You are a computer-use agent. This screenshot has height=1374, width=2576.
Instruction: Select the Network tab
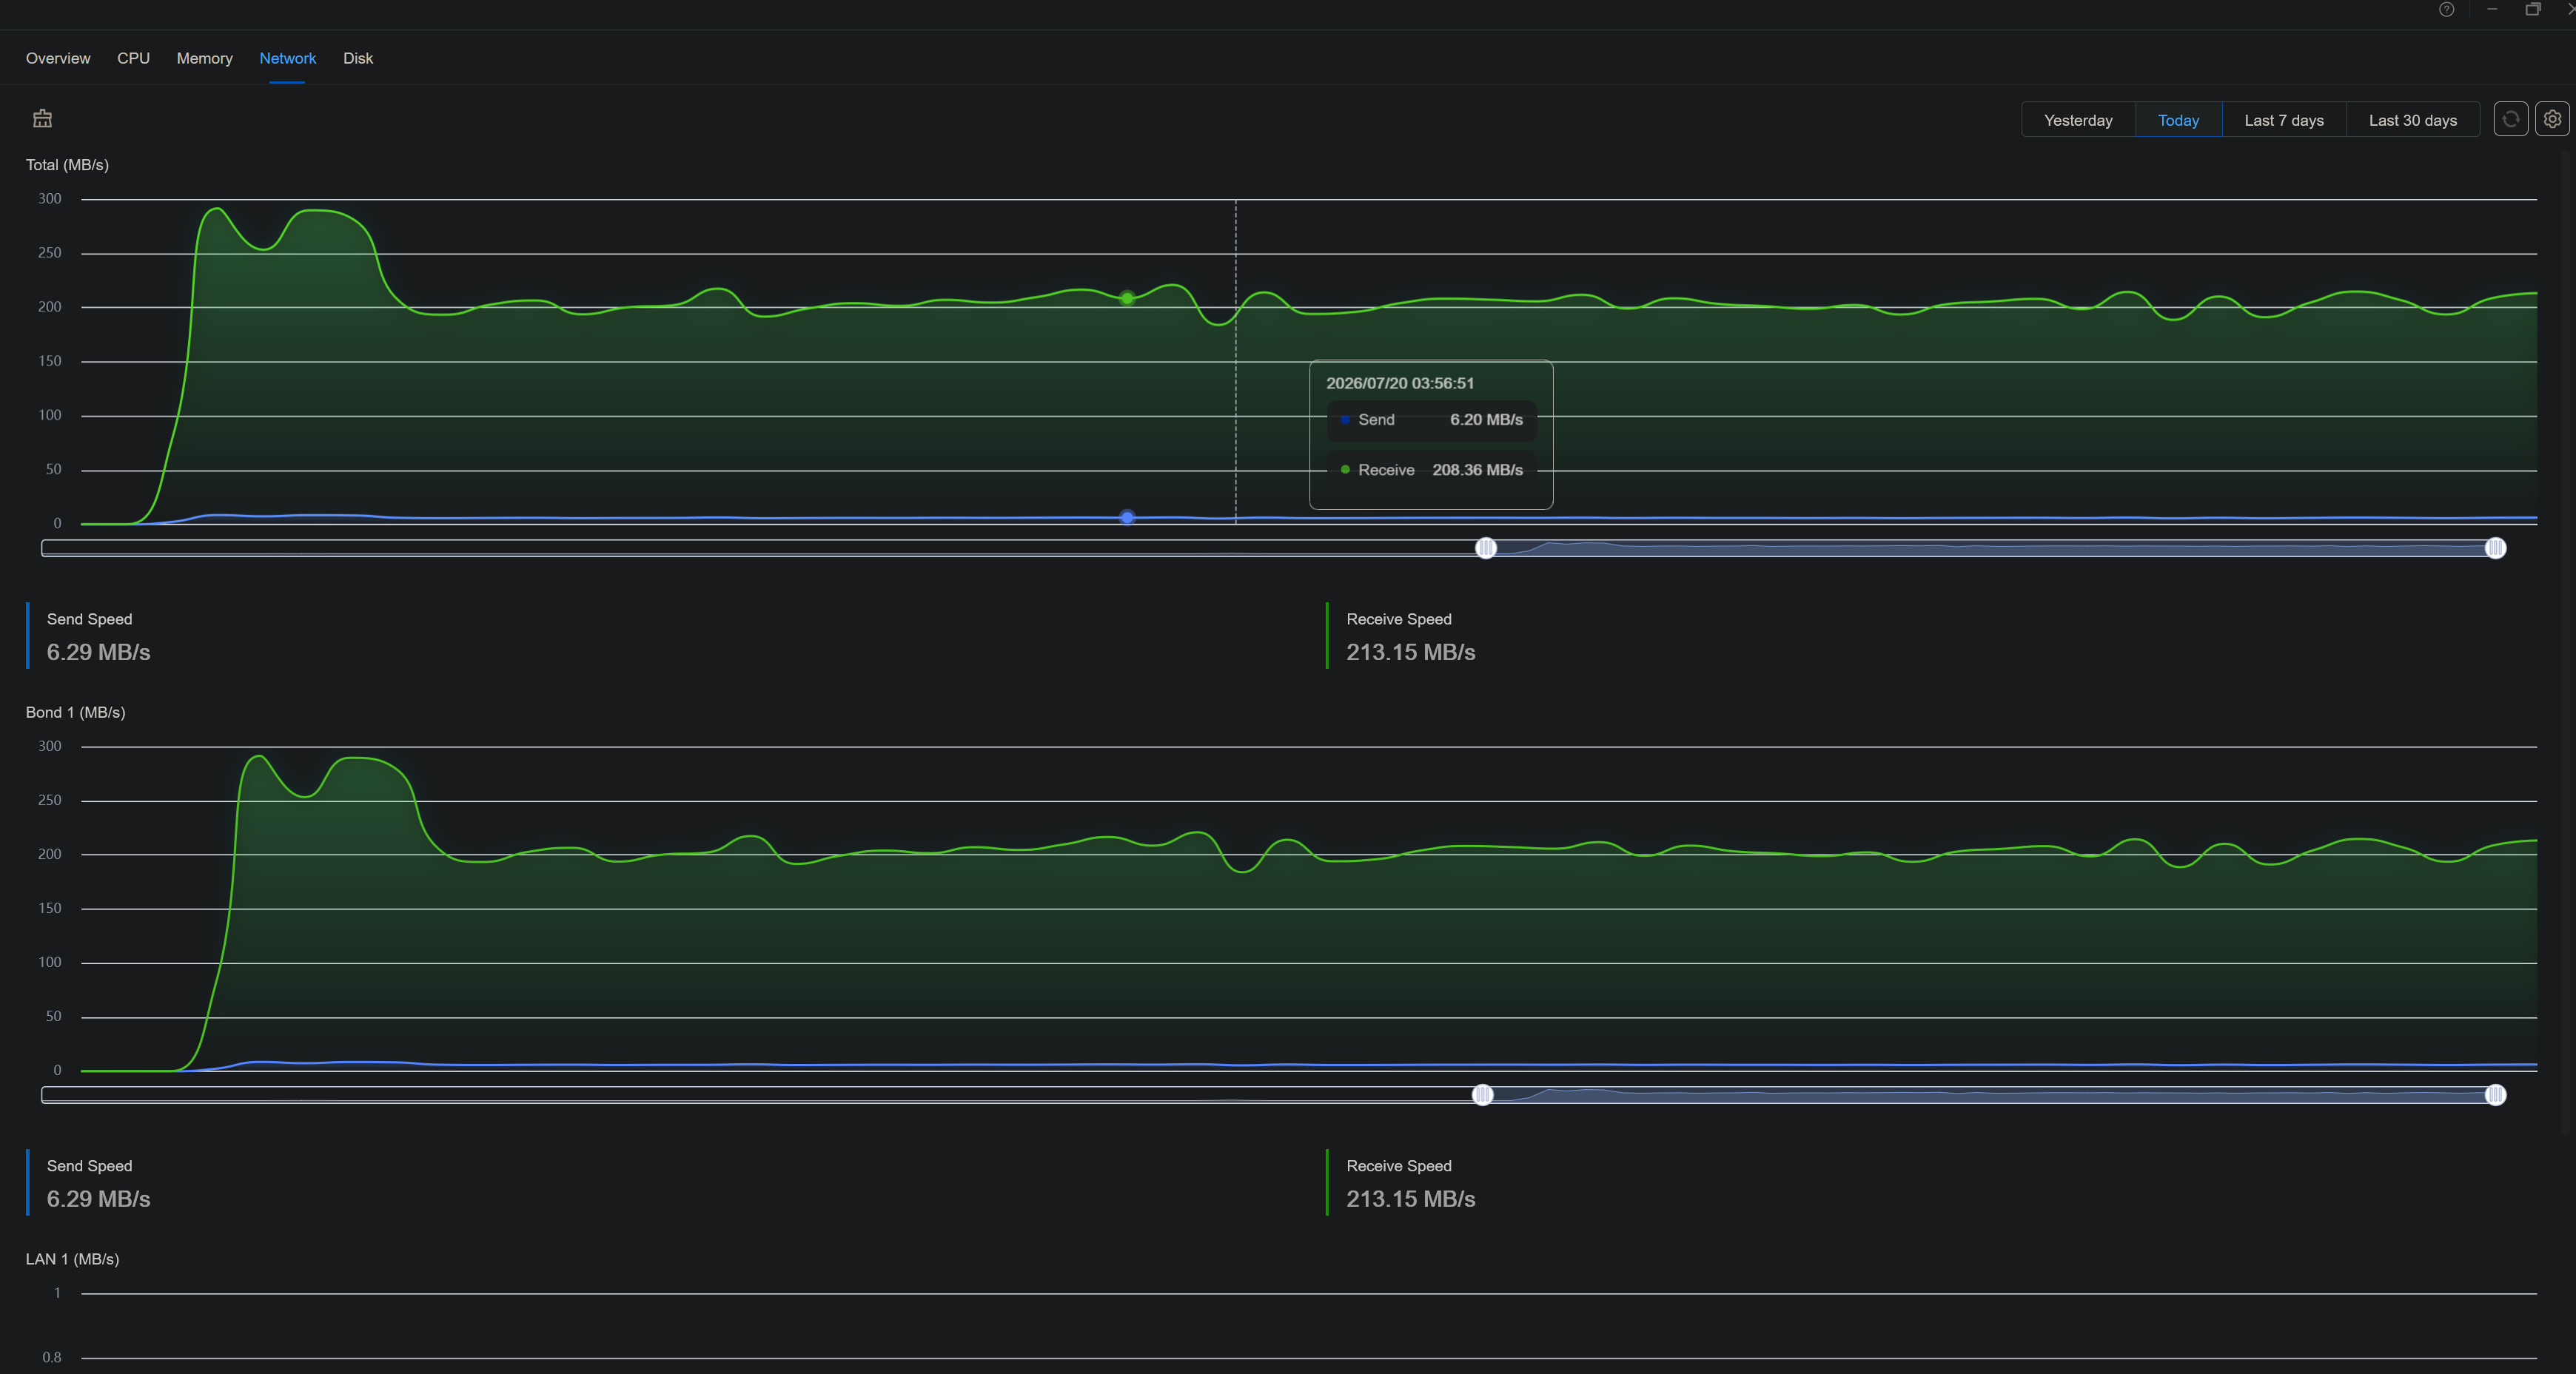287,58
